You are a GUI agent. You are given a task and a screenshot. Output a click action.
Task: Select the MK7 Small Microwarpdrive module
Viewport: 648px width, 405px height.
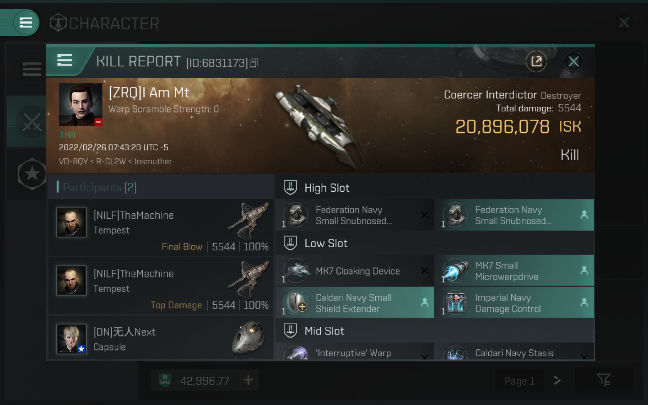pos(514,271)
